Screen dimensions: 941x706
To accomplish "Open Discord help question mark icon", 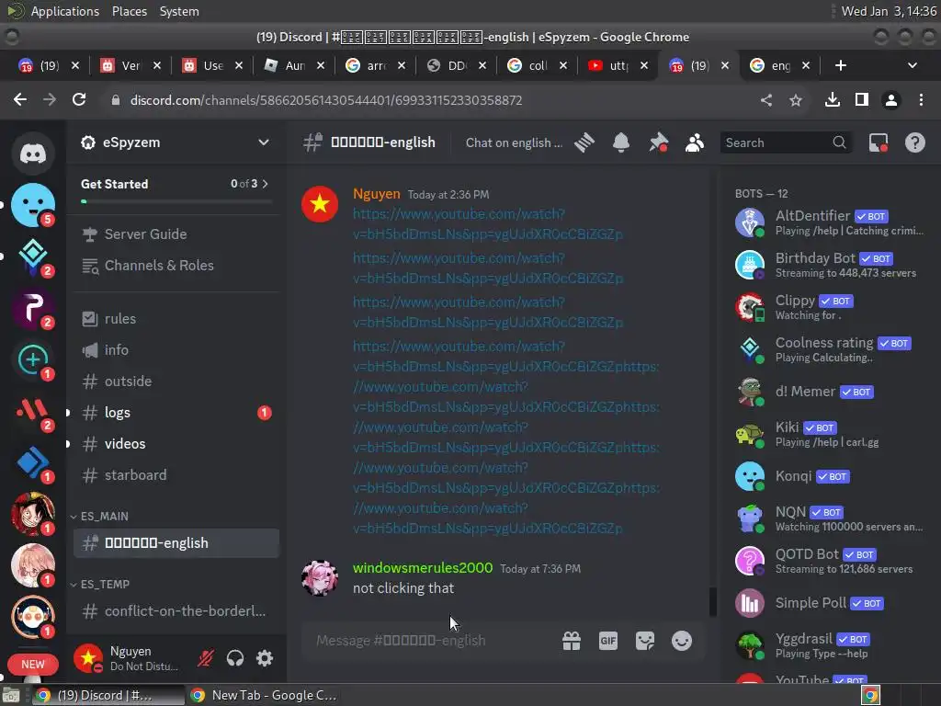I will 914,142.
